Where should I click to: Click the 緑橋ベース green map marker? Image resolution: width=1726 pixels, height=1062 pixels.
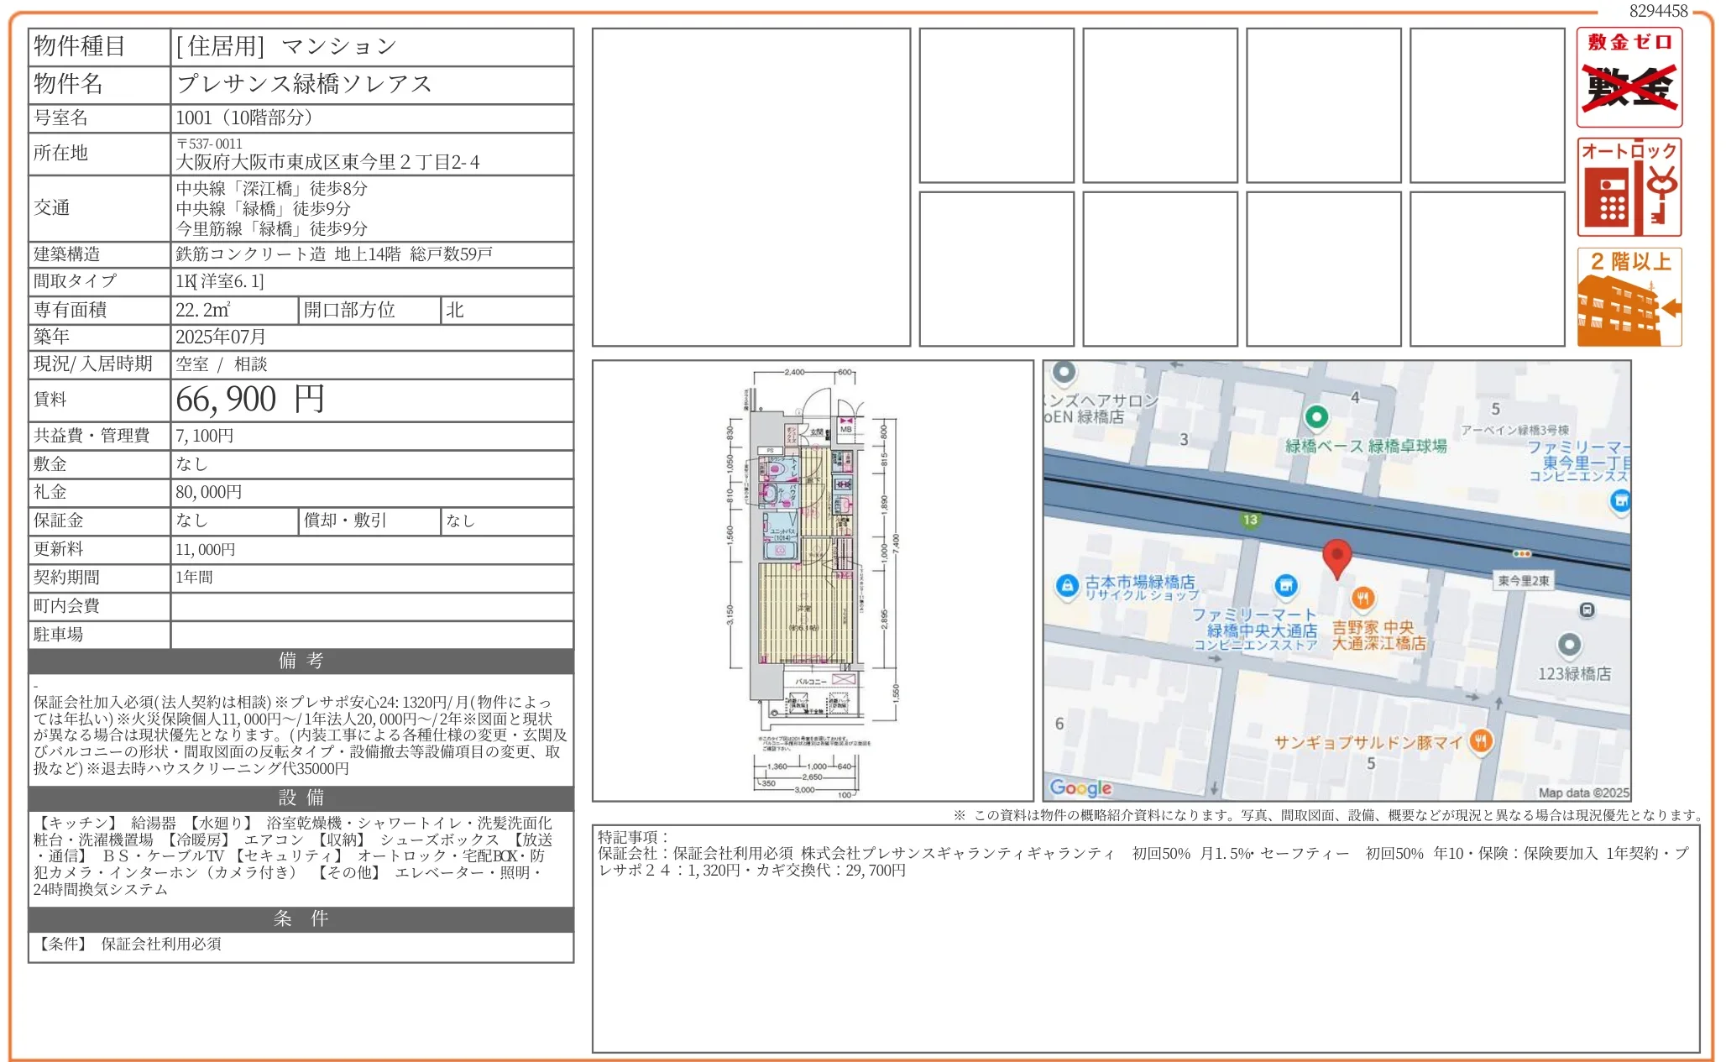[1316, 416]
